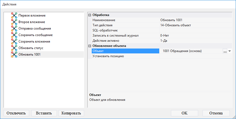Click the Действие активно value 1-Да

click(x=195, y=41)
